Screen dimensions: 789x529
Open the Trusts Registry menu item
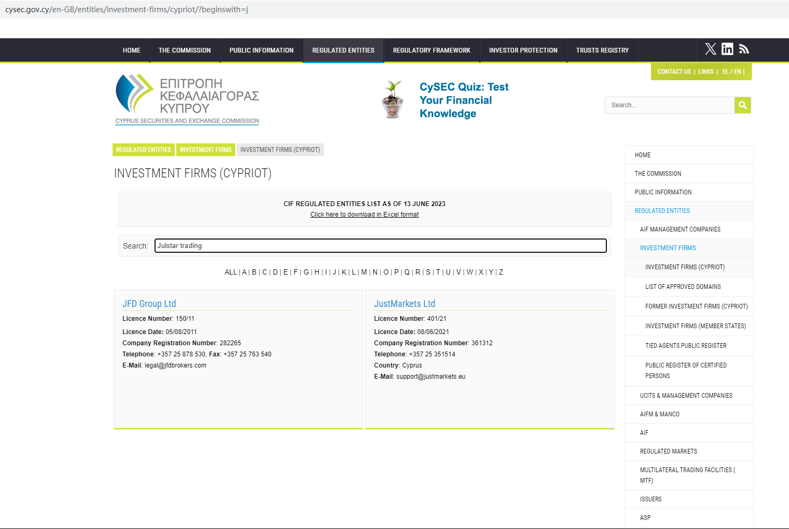(x=602, y=50)
